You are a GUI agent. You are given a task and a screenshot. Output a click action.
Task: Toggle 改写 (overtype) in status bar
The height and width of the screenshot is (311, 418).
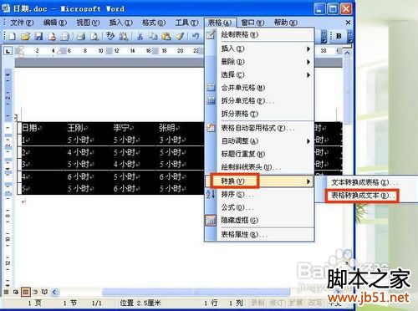(315, 303)
